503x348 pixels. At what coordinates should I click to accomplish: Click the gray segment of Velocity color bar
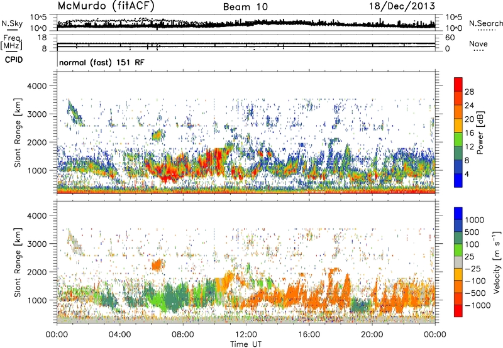click(458, 262)
